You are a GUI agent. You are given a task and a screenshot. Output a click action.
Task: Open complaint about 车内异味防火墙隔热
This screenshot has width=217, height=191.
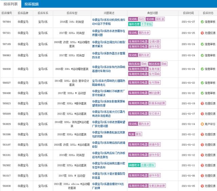108,83
